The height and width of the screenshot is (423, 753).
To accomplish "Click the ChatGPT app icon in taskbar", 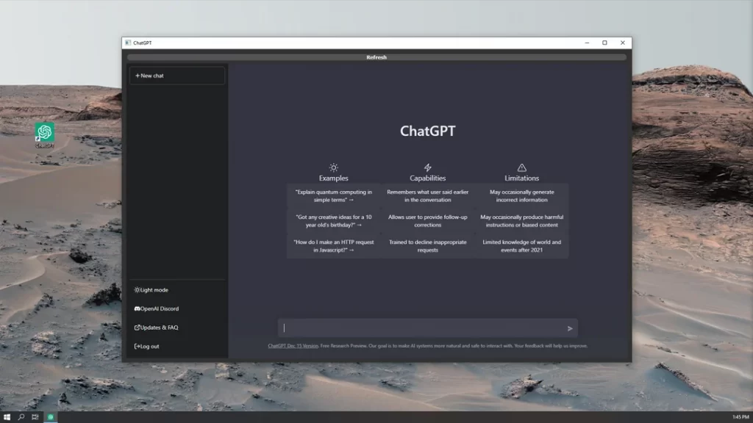I will 51,417.
